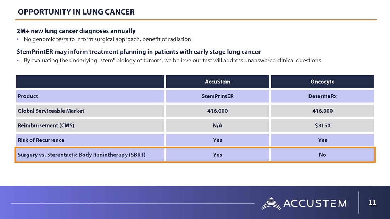Select the Risk of Recurrence row label
The width and height of the screenshot is (390, 219).
[41, 140]
